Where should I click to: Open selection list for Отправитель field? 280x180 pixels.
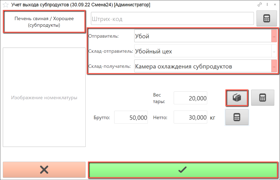pyautogui.click(x=274, y=37)
